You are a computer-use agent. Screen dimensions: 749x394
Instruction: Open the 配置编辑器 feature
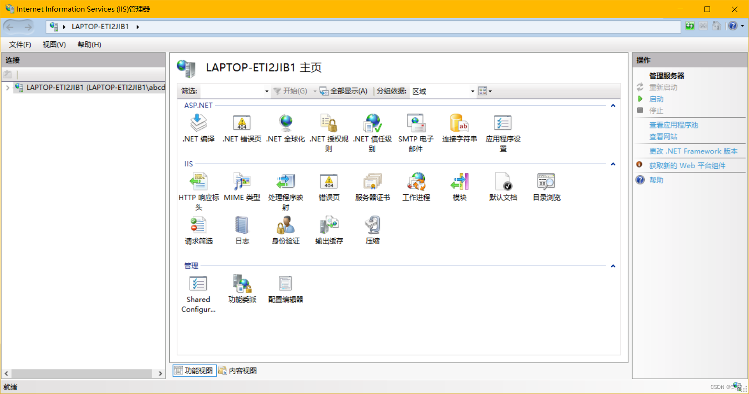tap(286, 289)
